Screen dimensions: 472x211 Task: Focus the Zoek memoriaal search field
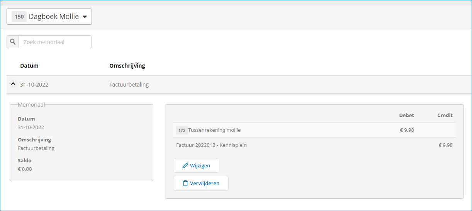(55, 42)
